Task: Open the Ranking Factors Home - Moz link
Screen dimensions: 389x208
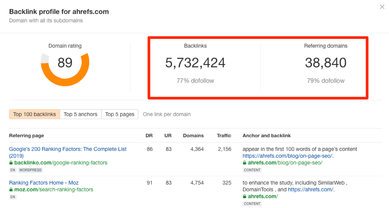Action: [x=44, y=183]
